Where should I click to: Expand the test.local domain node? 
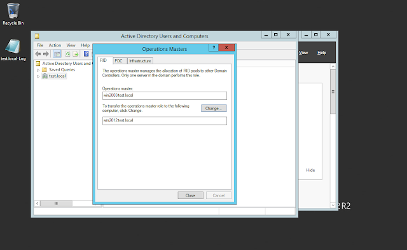38,76
